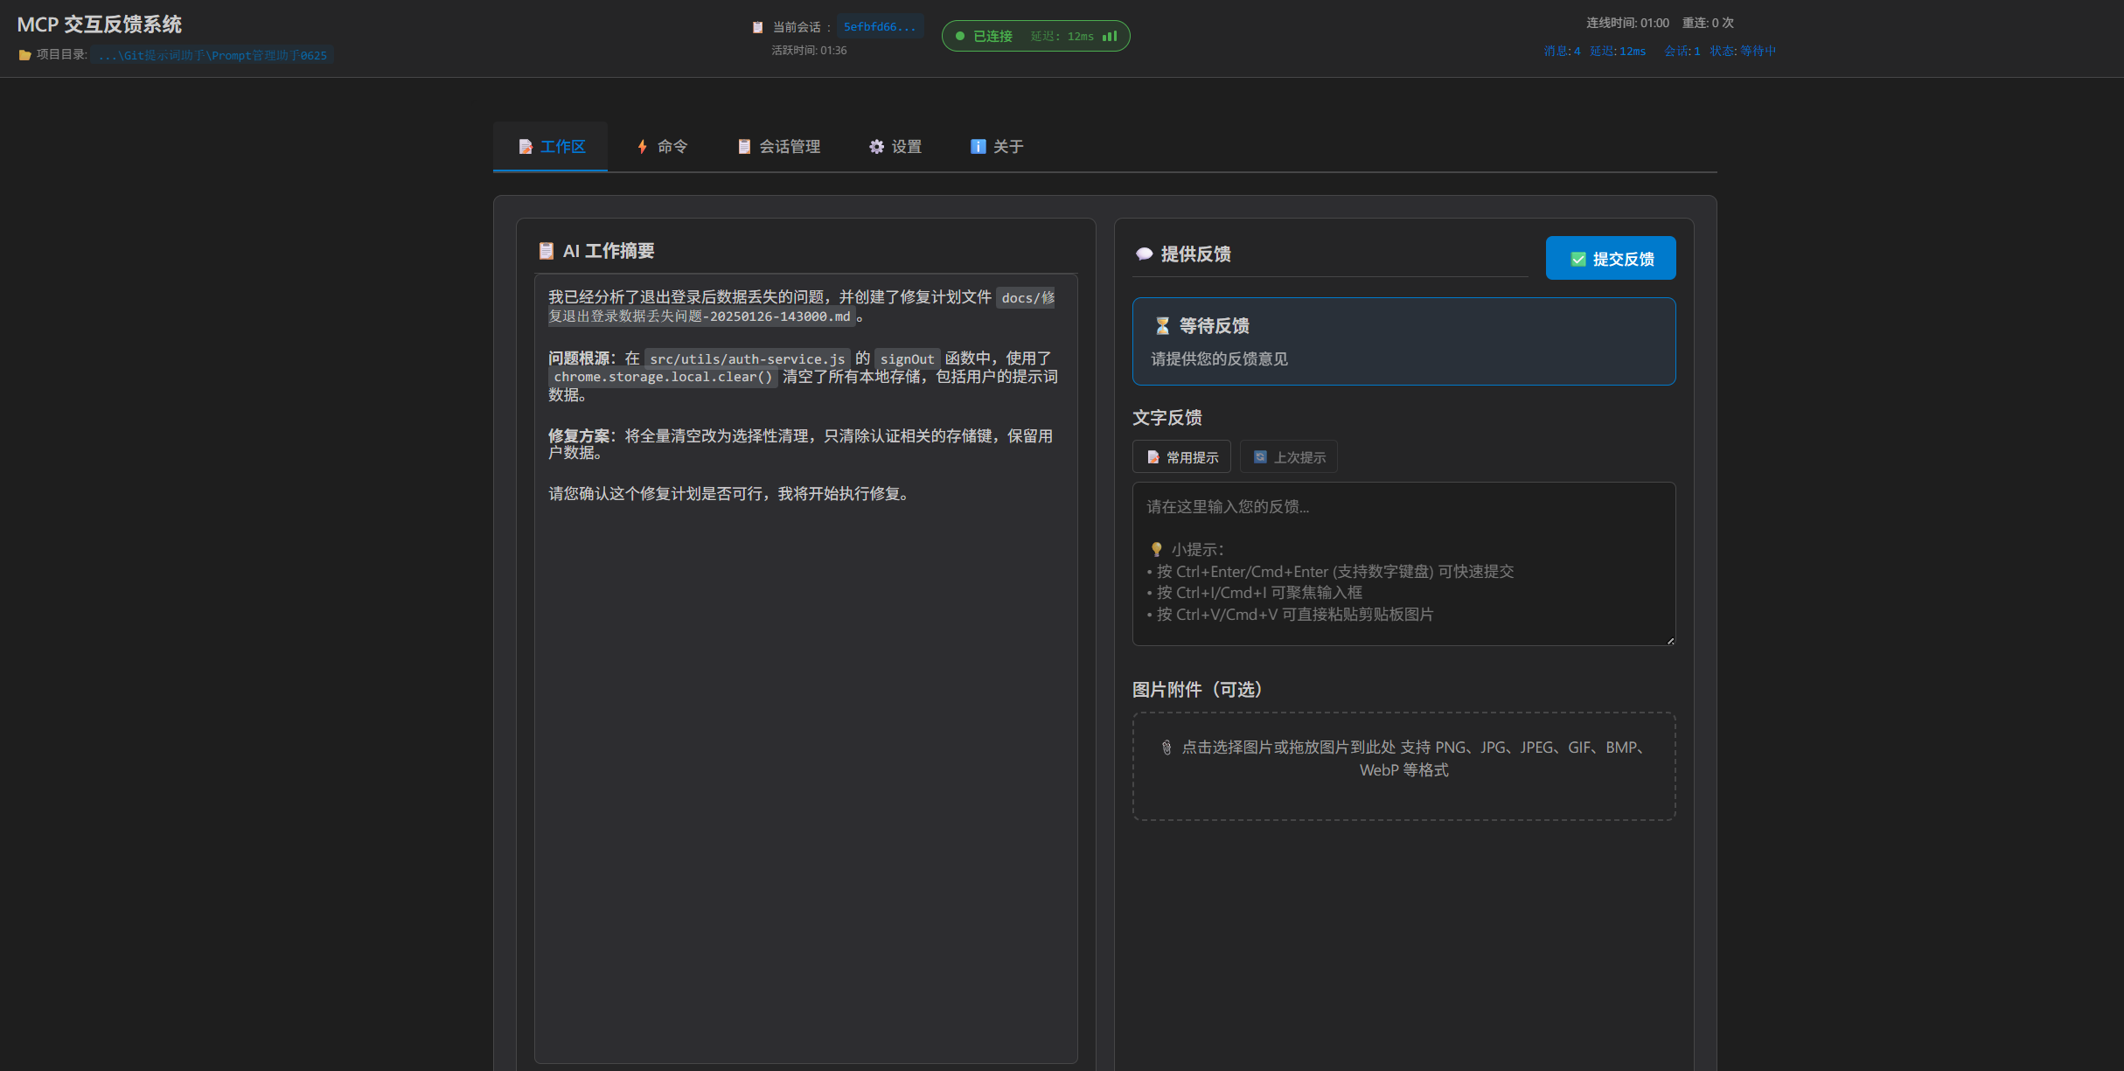Image resolution: width=2124 pixels, height=1071 pixels.
Task: Click the image attachment drop zone
Action: [x=1404, y=766]
